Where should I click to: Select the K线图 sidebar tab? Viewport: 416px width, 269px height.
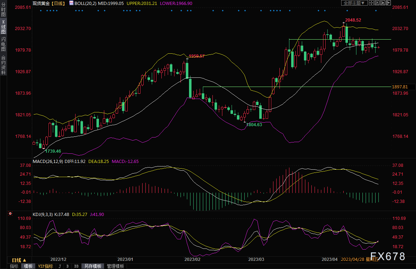(x=3, y=27)
